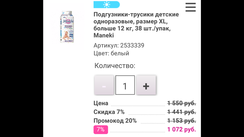Click the final price 1 072 руб.
This screenshot has height=137, width=244.
[182, 129]
